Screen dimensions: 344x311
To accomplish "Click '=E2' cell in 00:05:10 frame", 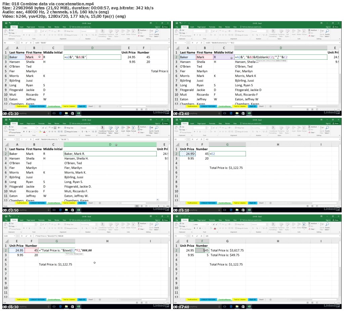I will [x=227, y=154].
